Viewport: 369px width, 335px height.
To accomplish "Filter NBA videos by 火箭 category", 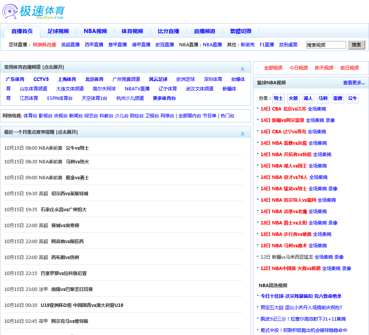I will [293, 98].
